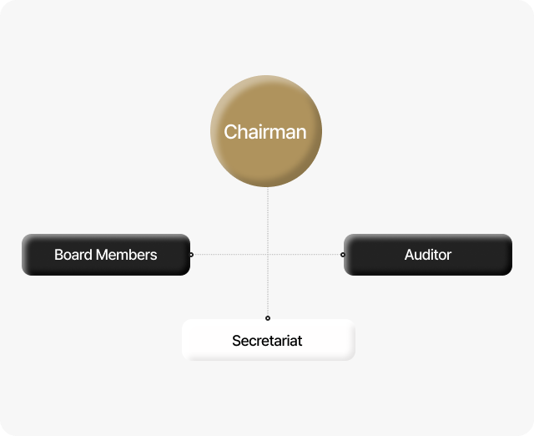Click empty canvas area above Chairman
This screenshot has height=436, width=534.
click(x=265, y=38)
